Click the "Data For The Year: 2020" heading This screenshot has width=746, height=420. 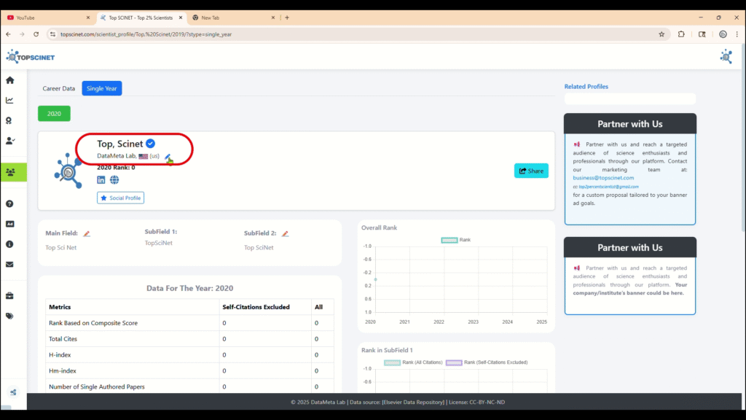(190, 288)
